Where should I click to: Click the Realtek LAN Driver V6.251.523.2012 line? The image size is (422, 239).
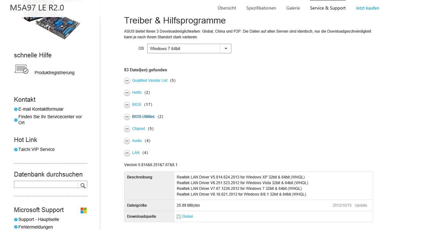242,183
